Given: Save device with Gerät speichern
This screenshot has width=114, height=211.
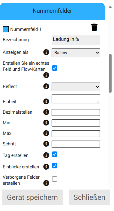Looking at the screenshot, I should 32,197.
